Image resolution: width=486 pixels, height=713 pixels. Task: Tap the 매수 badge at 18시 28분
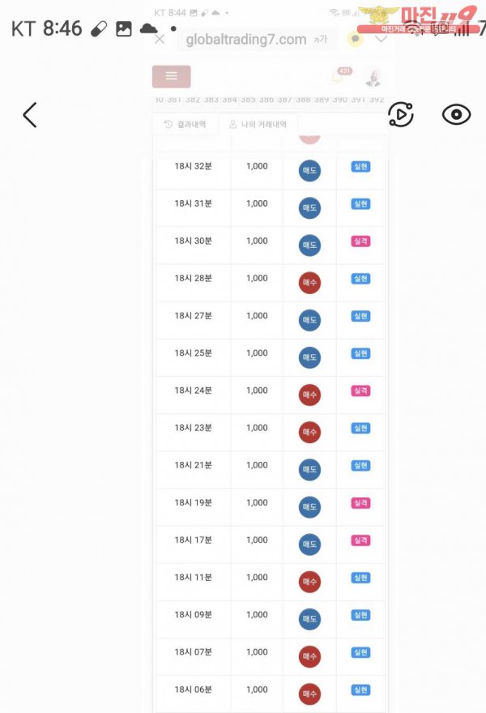point(309,283)
